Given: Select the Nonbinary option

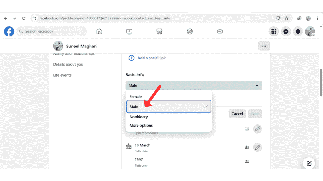Looking at the screenshot, I should [x=138, y=117].
